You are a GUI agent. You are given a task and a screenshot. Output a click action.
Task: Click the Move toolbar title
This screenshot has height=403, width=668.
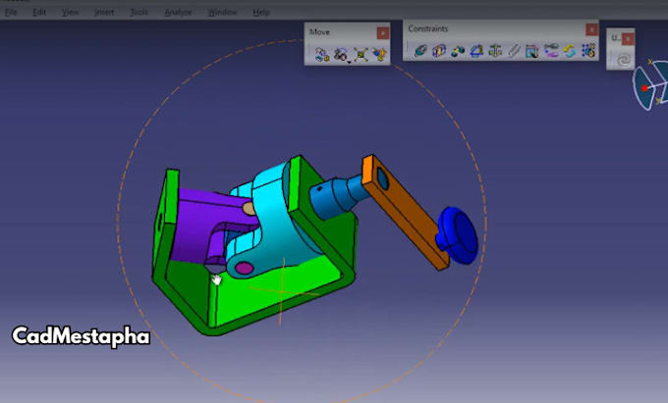coord(319,32)
